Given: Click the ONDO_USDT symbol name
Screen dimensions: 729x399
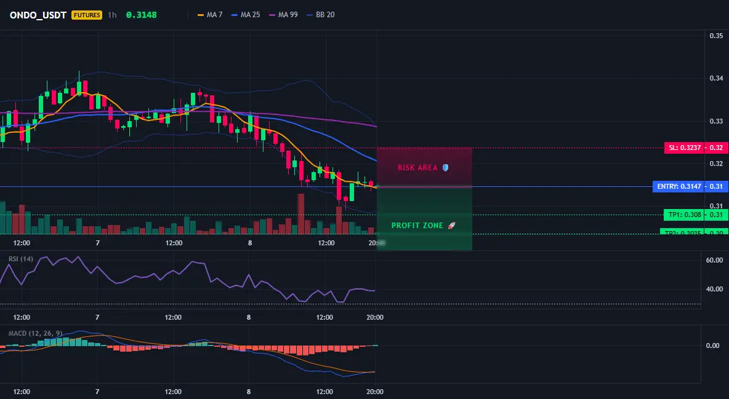Looking at the screenshot, I should pos(38,15).
